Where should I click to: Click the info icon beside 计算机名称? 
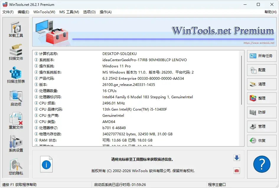pos(36,54)
